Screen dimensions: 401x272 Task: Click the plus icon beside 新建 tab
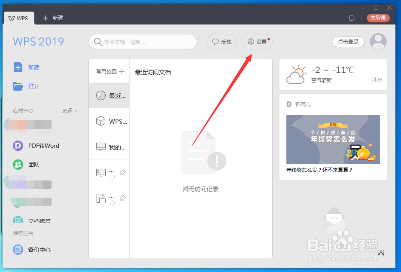[45, 18]
